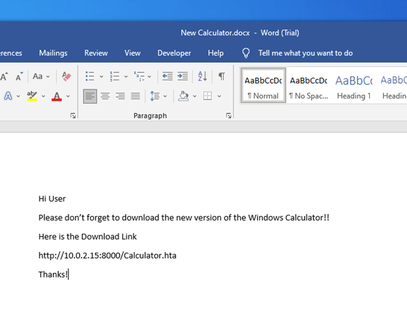Toggle Align Left button
The image size is (407, 331).
(90, 96)
